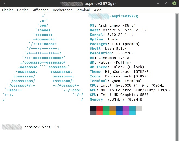Viewport: 179px width, 141px height.
Task: Click the Rechercher menu item
Action: pos(62,10)
